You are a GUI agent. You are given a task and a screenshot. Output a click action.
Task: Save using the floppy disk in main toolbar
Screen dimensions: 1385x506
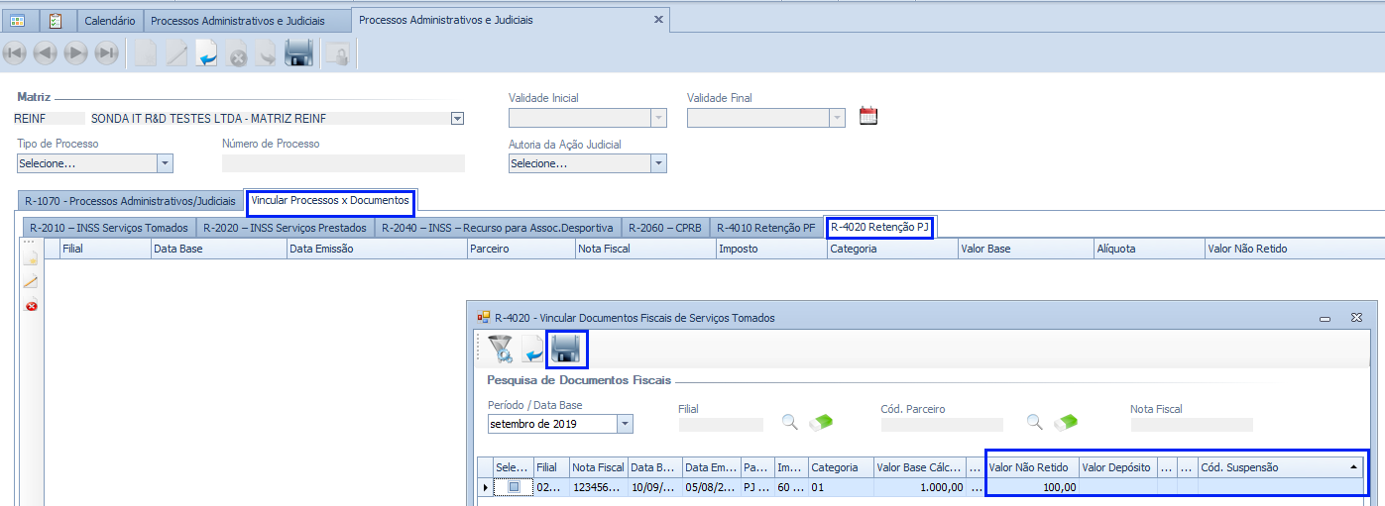tap(299, 53)
